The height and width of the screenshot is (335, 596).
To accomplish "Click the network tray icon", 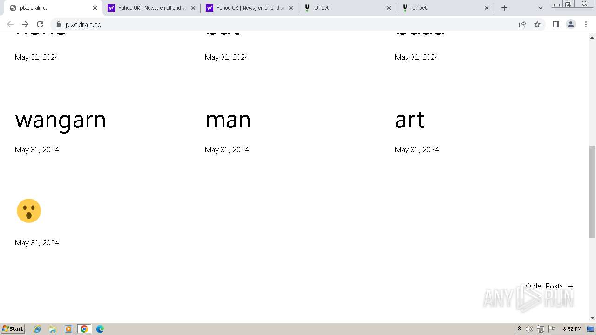I will coord(541,329).
